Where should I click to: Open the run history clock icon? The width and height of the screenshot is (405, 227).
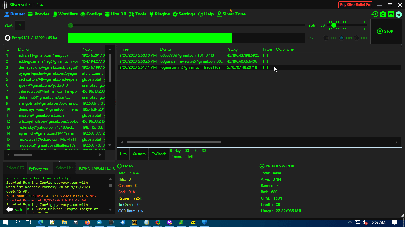click(375, 14)
